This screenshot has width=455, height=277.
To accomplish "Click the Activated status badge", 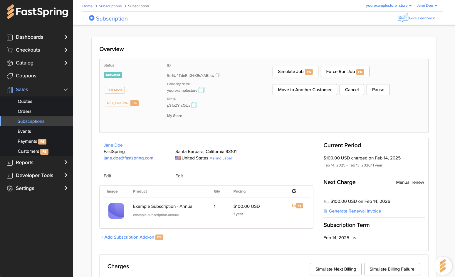I will click(x=113, y=75).
